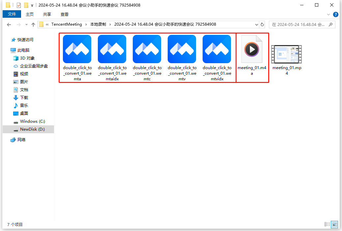Viewport: 342px width, 231px height.
Task: Select the double_click_to_convert_01.wemtaidx file
Action: [x=112, y=58]
